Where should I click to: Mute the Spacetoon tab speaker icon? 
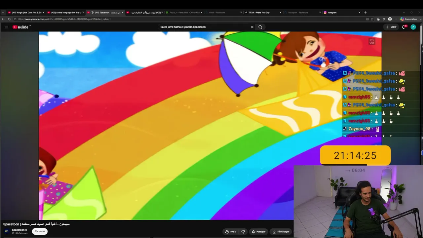[92, 13]
